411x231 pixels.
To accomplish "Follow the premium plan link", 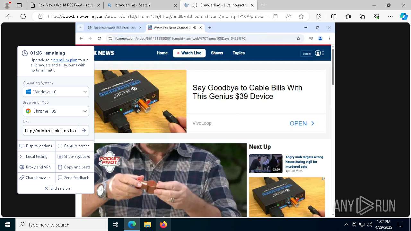I will (65, 60).
